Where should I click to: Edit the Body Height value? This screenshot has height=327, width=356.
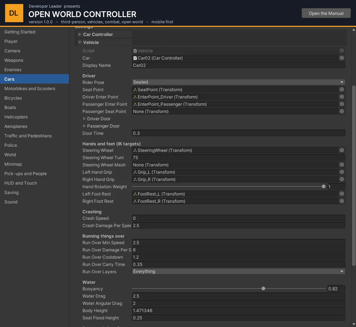[238, 310]
